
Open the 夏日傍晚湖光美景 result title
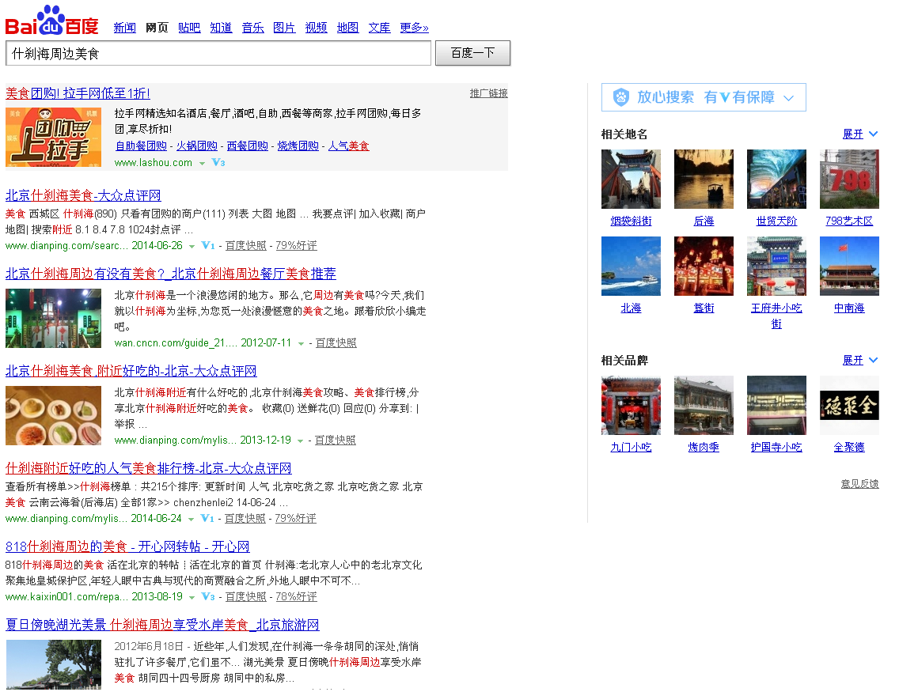coord(162,625)
